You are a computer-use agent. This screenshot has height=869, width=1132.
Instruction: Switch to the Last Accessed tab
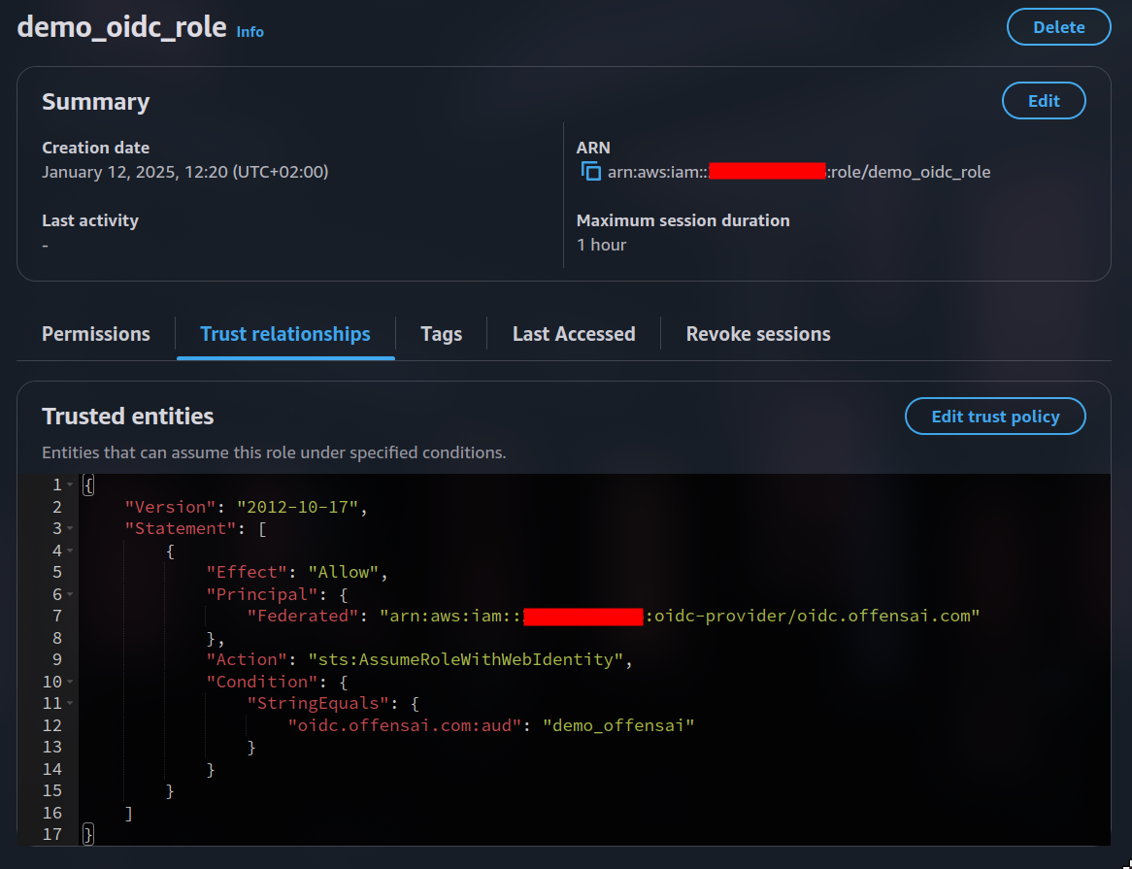[573, 333]
